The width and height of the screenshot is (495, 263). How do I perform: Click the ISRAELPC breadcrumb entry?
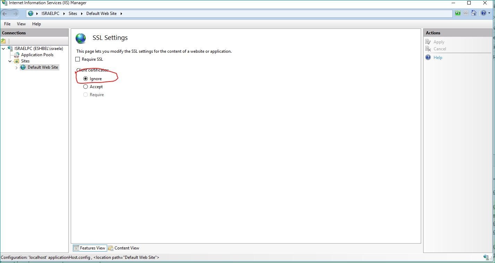(50, 13)
